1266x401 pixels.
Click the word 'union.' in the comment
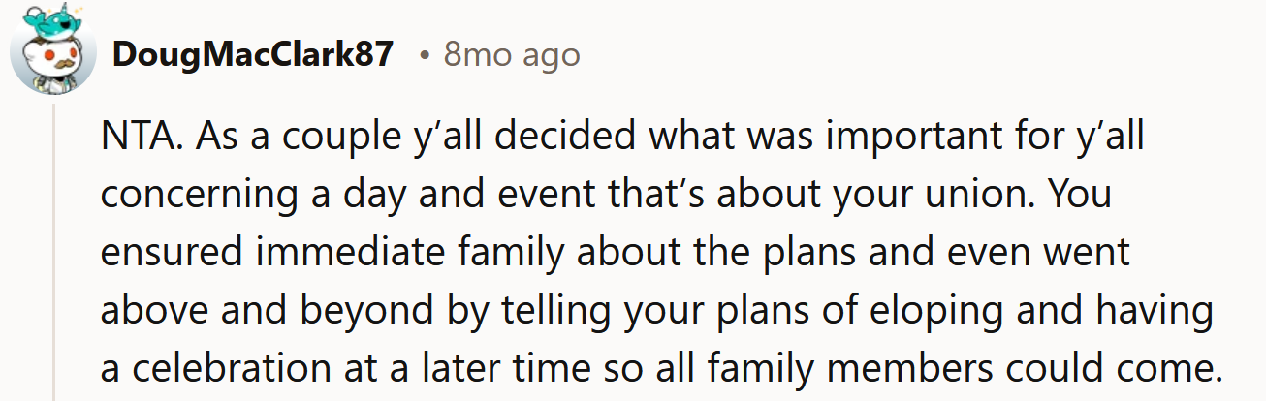click(1007, 195)
